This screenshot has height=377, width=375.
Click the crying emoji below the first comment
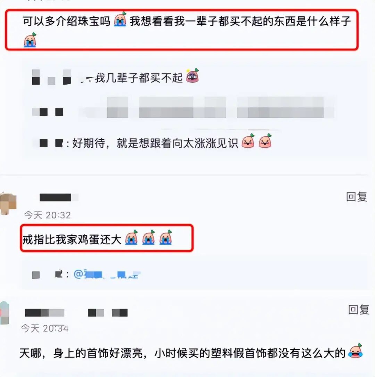click(x=30, y=40)
